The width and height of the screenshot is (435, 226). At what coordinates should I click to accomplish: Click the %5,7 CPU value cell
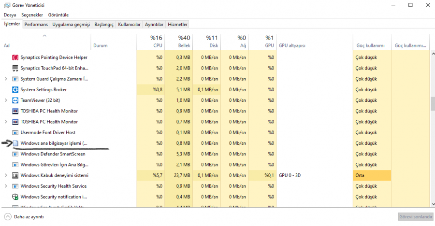151,175
